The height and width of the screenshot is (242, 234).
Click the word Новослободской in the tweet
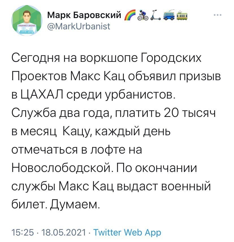[61, 168]
